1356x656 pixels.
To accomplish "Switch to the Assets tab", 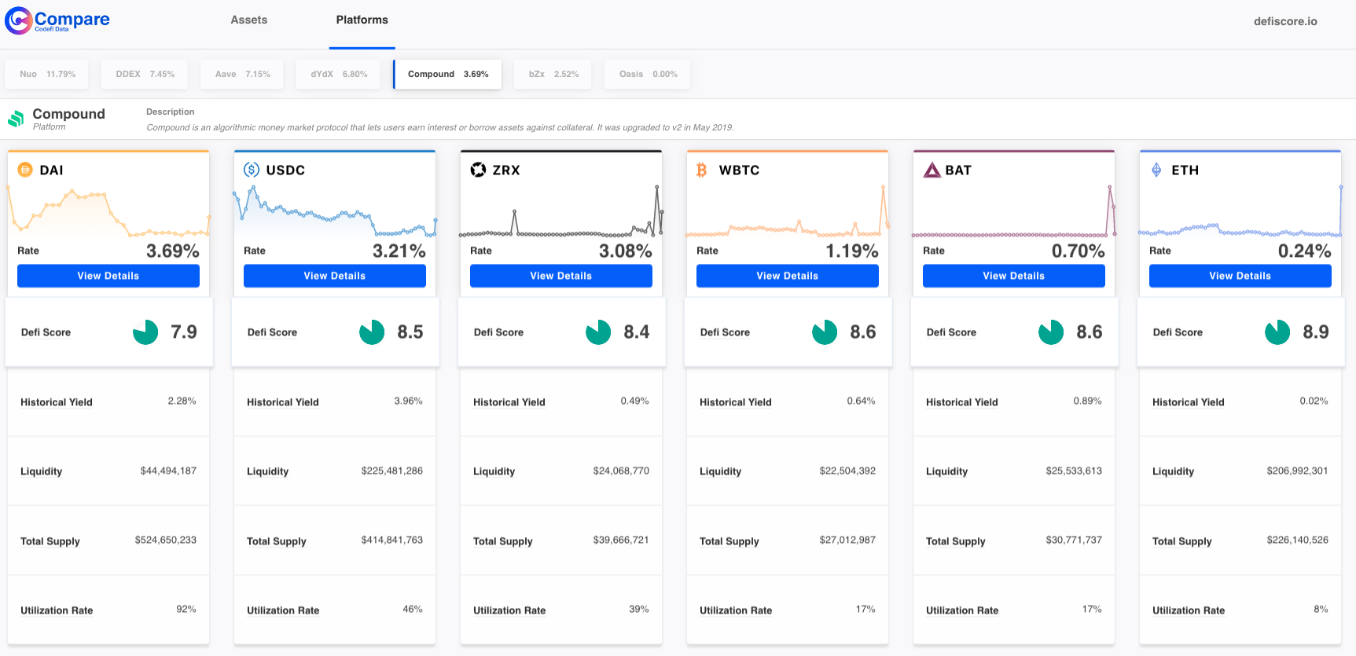I will click(x=248, y=20).
